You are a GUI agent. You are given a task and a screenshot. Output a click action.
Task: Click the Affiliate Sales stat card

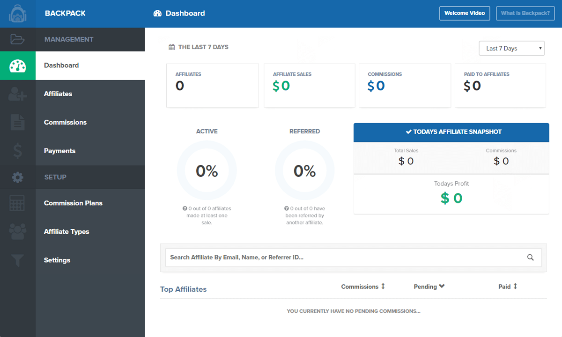(x=309, y=86)
